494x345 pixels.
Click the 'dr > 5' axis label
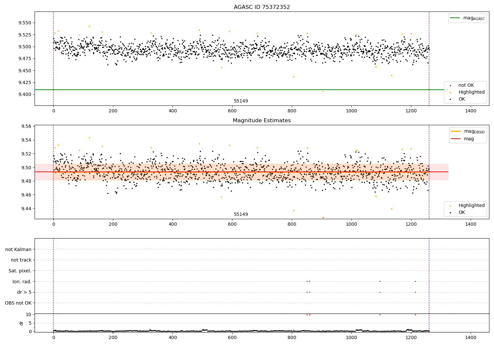click(24, 292)
